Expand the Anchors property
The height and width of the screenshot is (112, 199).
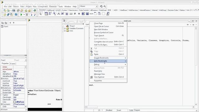2,79
